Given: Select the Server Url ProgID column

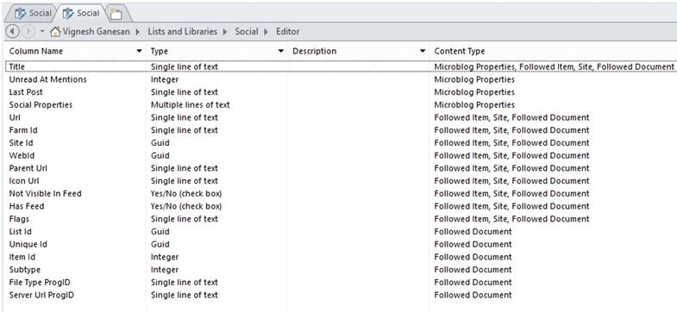Looking at the screenshot, I should 41,295.
